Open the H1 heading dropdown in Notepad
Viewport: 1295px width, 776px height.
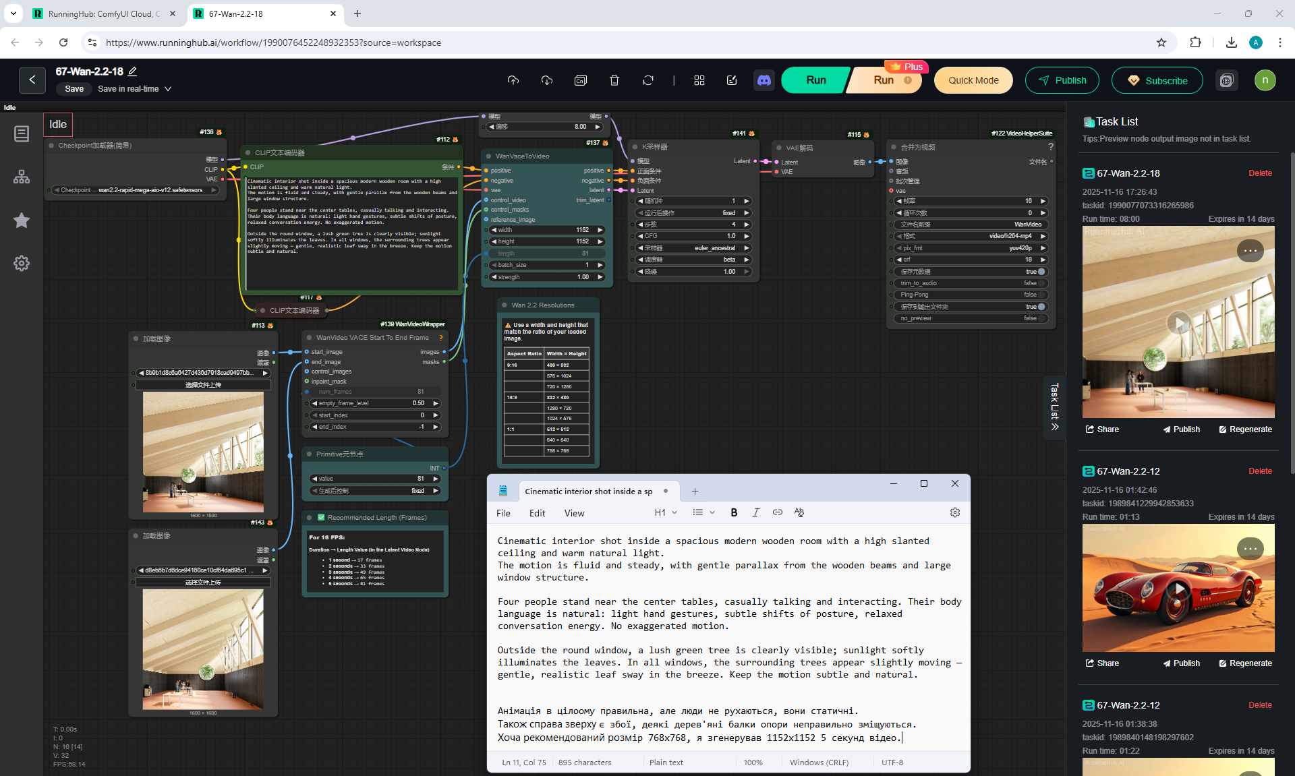pos(666,512)
